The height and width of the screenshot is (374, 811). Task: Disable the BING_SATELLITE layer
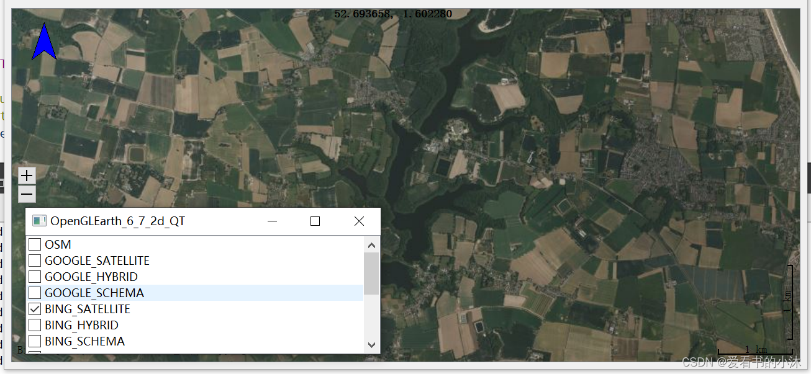[34, 308]
